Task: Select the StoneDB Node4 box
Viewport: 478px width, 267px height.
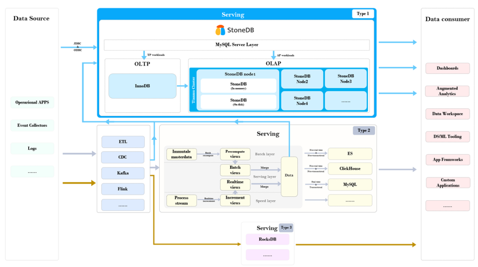Action: pos(302,101)
